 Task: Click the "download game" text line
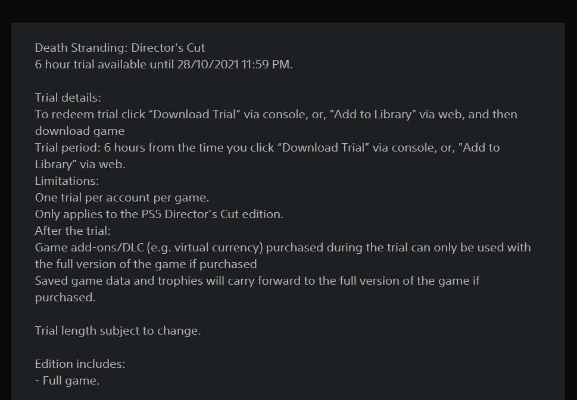(79, 131)
